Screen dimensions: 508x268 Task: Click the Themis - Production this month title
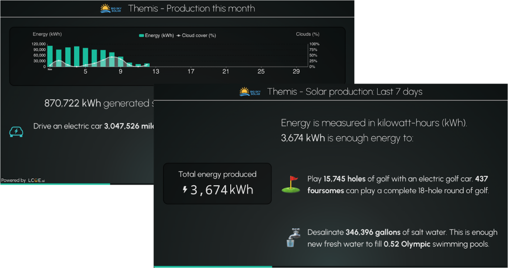point(191,8)
